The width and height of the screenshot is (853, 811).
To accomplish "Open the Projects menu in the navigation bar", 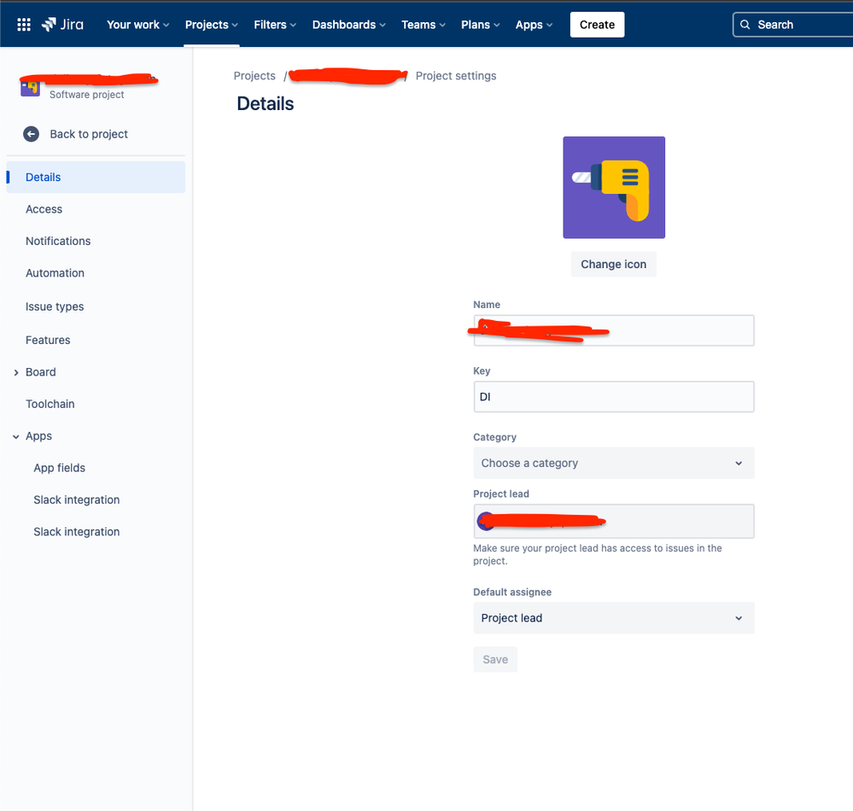I will [210, 24].
